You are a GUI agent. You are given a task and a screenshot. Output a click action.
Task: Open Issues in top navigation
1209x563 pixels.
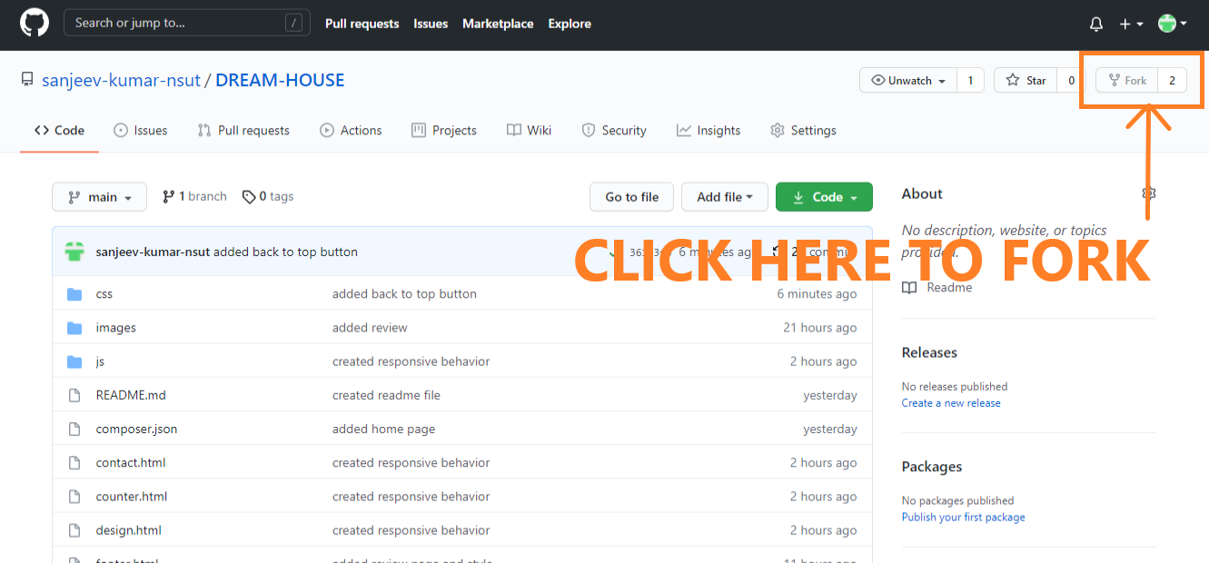pyautogui.click(x=431, y=24)
